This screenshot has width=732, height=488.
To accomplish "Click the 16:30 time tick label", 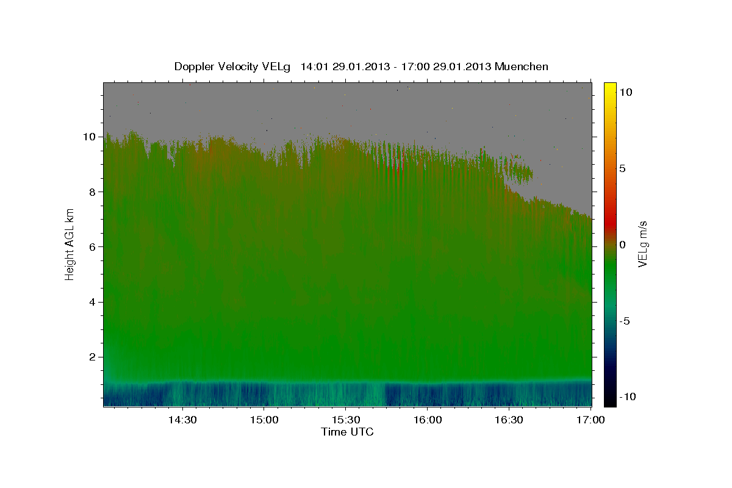I will pyautogui.click(x=509, y=420).
